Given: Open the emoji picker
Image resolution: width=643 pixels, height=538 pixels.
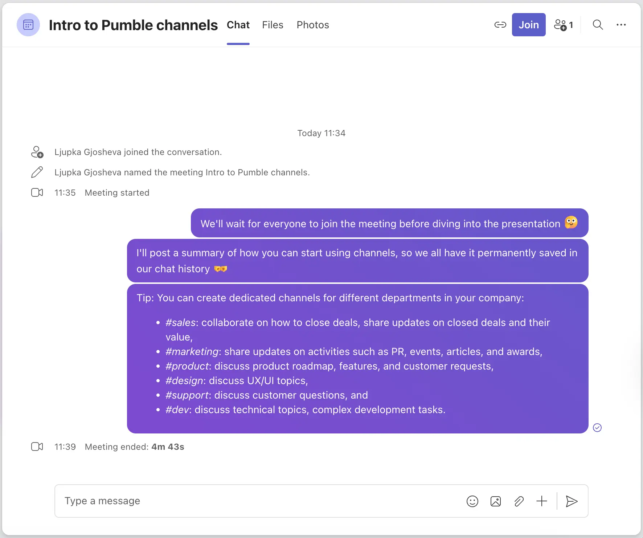Looking at the screenshot, I should tap(472, 501).
